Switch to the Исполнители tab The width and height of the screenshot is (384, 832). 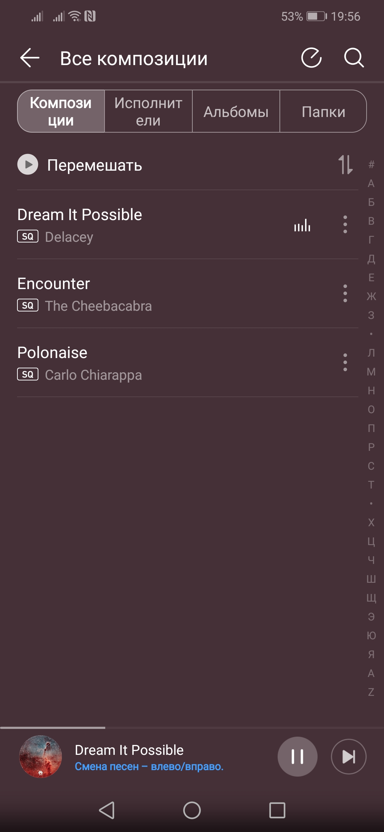tap(148, 112)
